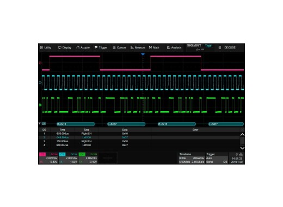Click the DECODE button
The height and width of the screenshot is (207, 283).
click(x=227, y=47)
